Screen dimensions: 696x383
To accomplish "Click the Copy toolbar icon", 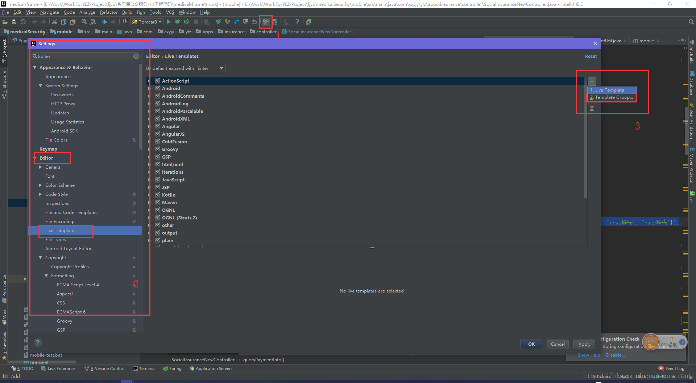I will [x=64, y=22].
